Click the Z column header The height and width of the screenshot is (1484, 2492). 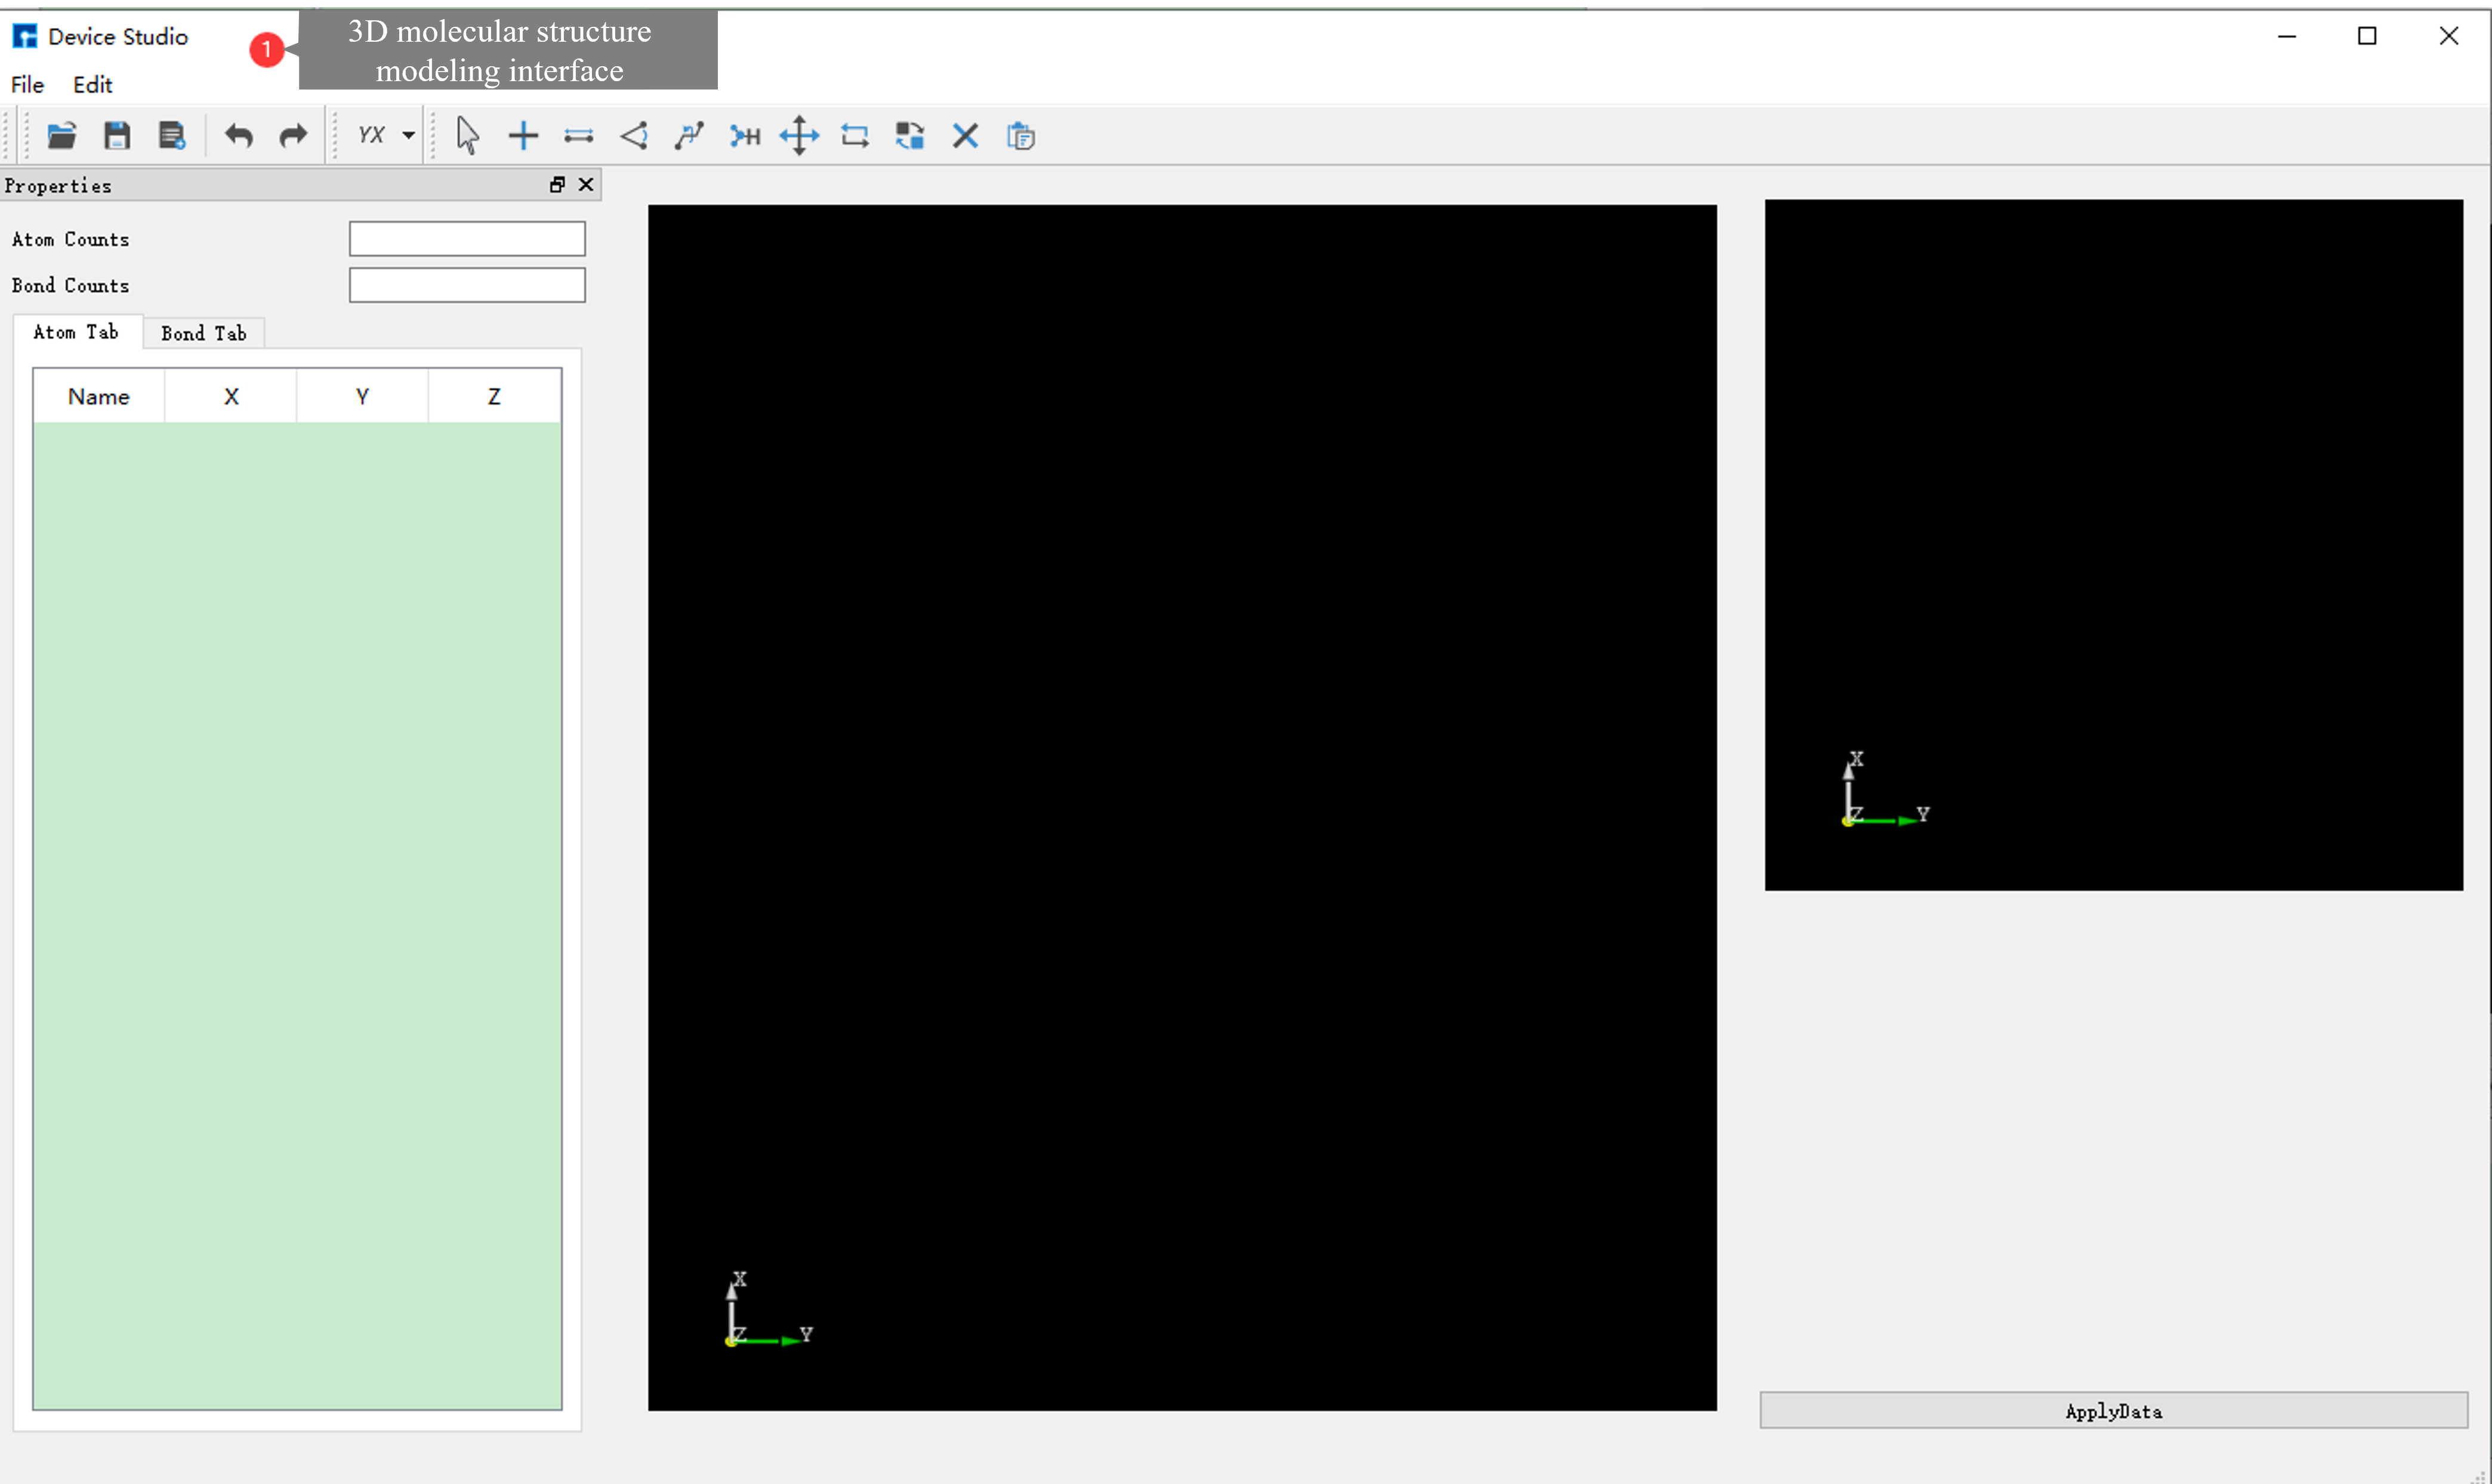pos(494,396)
